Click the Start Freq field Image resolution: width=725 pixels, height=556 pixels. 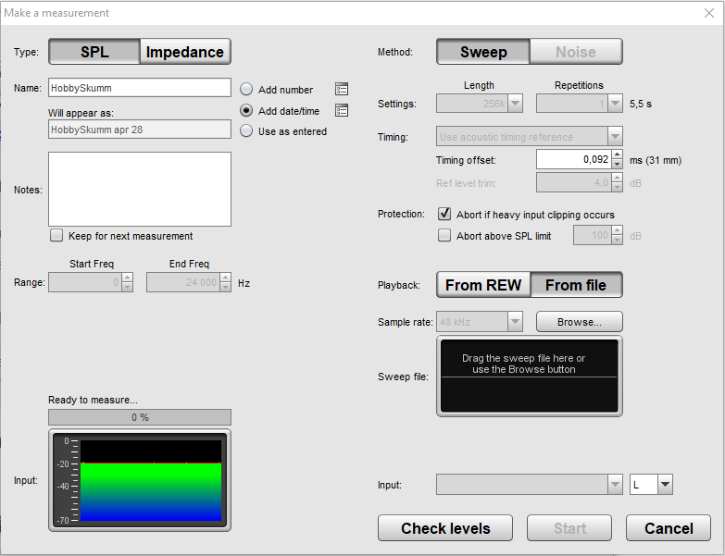click(85, 282)
